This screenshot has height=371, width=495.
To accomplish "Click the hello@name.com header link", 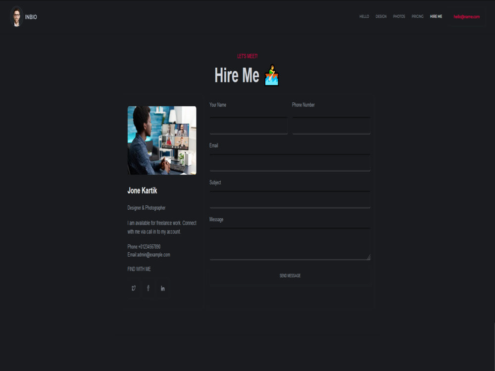I will 467,17.
